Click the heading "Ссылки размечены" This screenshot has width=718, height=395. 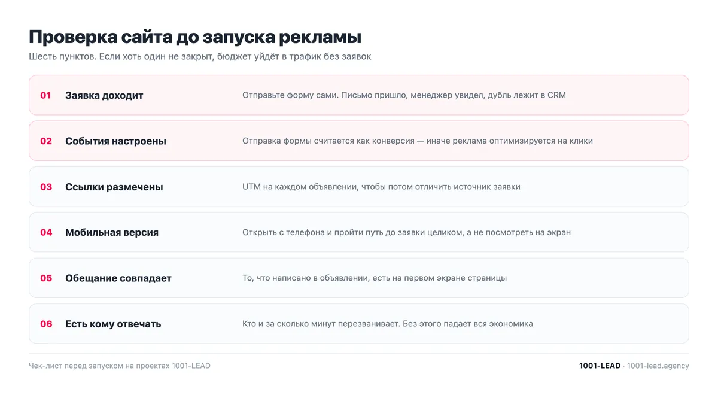pyautogui.click(x=114, y=187)
